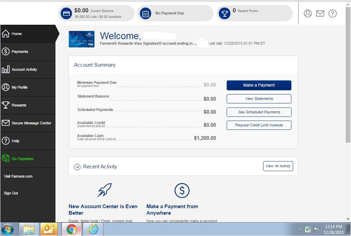Click the Action Center flag tray icon

pyautogui.click(x=316, y=229)
